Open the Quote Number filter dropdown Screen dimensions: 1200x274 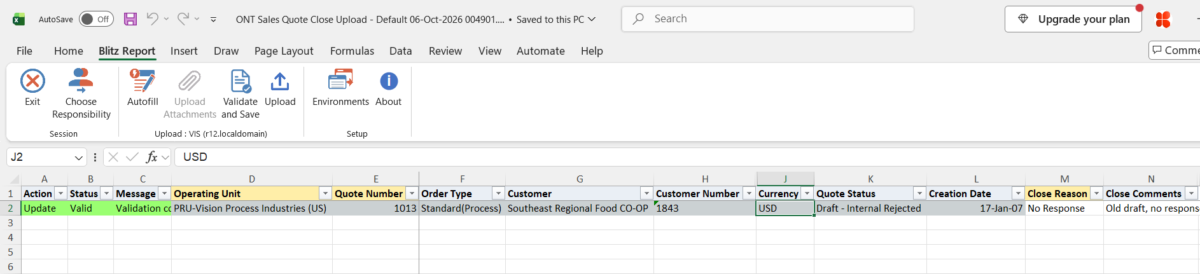coord(412,193)
